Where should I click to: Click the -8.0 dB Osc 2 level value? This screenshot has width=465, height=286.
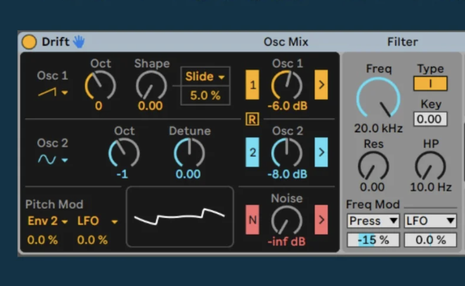pyautogui.click(x=287, y=174)
